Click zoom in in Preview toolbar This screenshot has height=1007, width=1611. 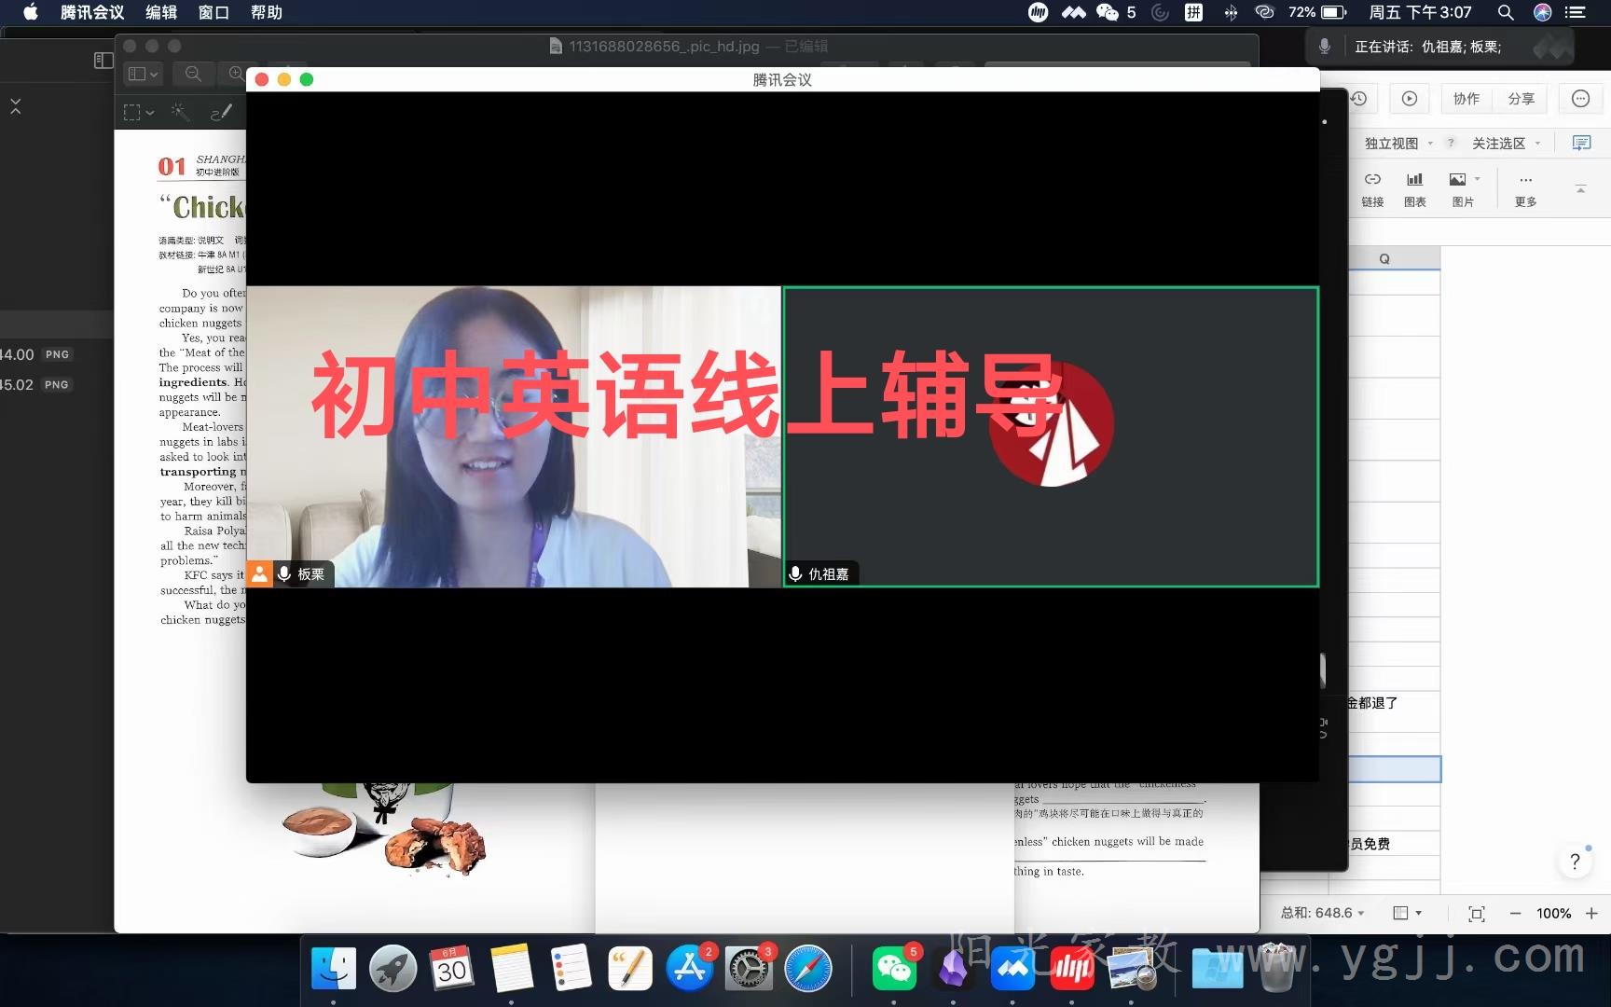[235, 74]
